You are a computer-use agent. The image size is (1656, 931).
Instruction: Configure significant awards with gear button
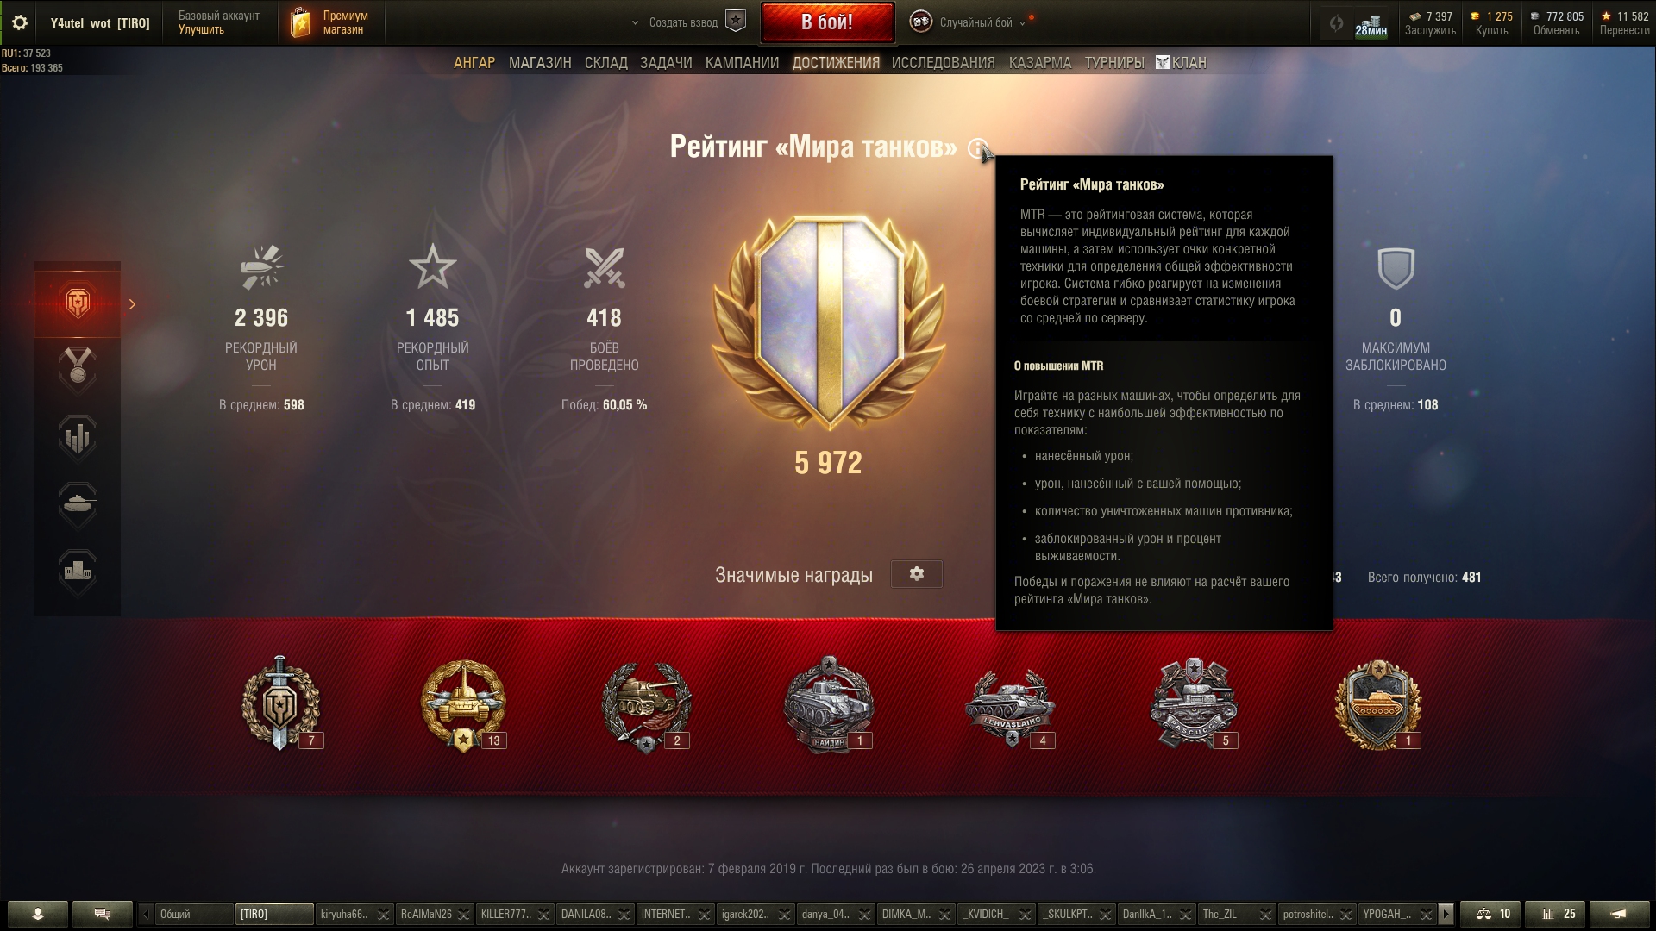click(x=916, y=574)
